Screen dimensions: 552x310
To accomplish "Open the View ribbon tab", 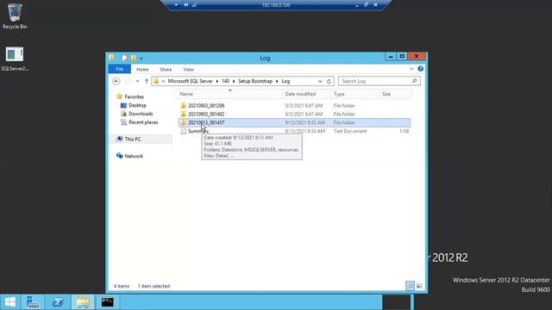I will [188, 69].
